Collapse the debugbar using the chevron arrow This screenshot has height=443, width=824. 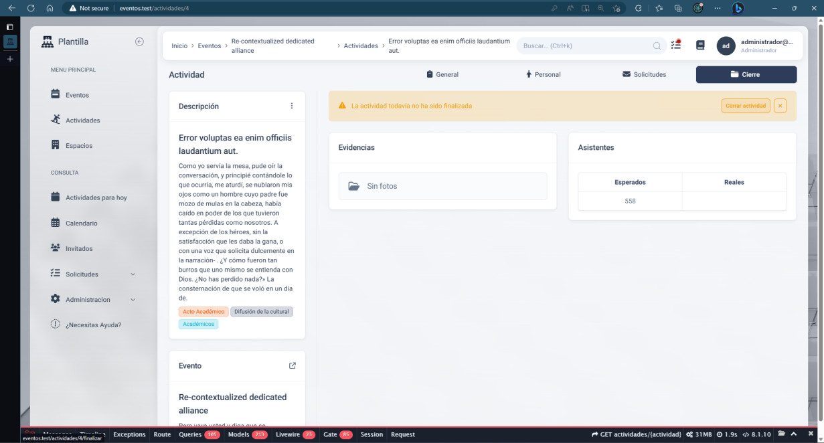(794, 434)
